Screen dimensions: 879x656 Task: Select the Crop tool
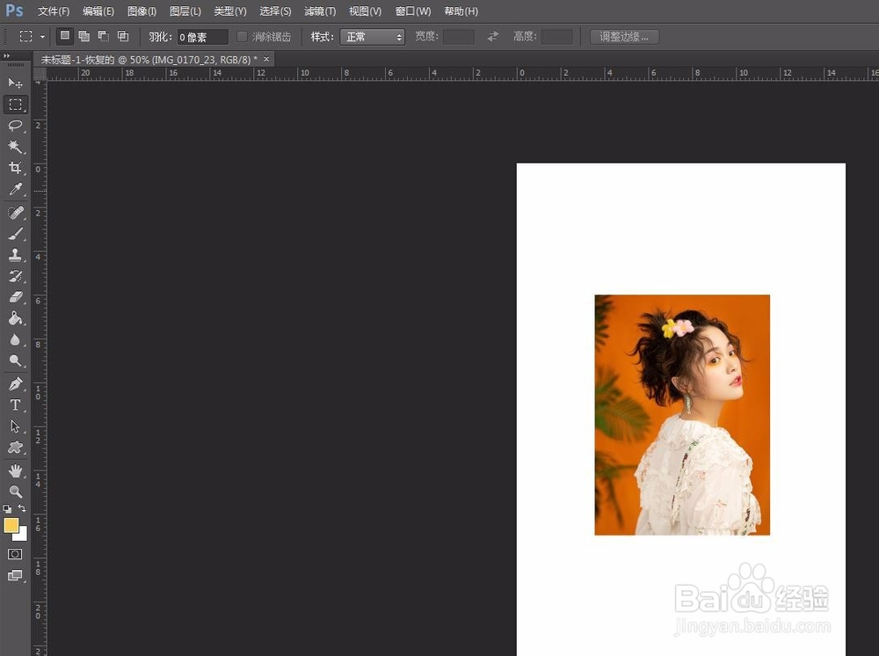15,168
